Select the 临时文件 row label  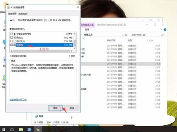(21, 41)
